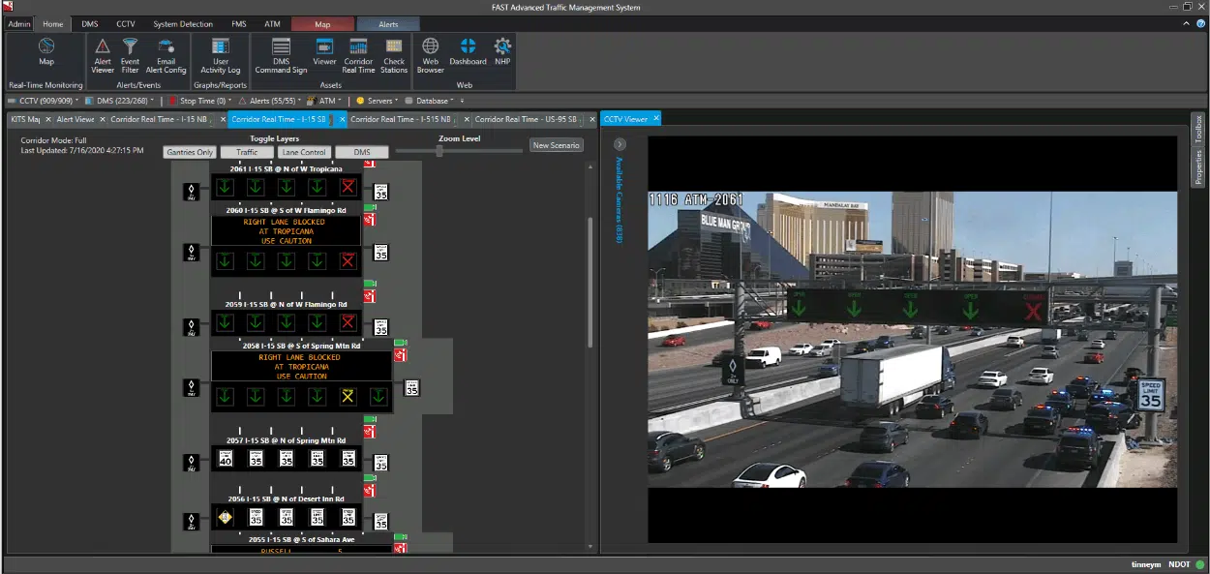Open the Servers status dropdown
The height and width of the screenshot is (574, 1210).
point(378,101)
